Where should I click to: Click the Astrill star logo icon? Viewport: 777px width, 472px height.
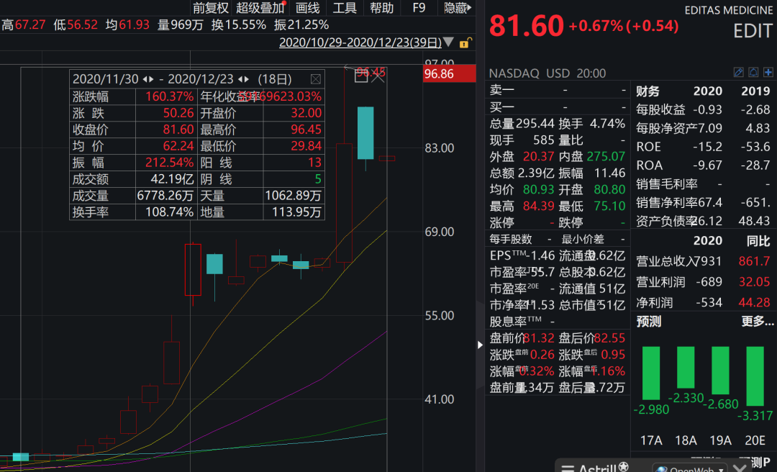[x=623, y=467]
